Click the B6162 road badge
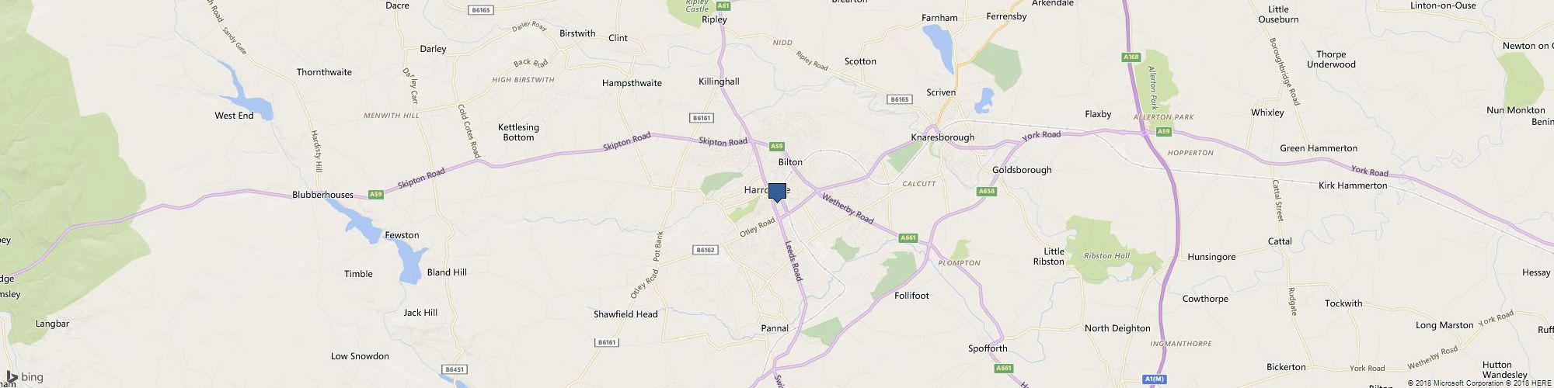 pos(704,250)
